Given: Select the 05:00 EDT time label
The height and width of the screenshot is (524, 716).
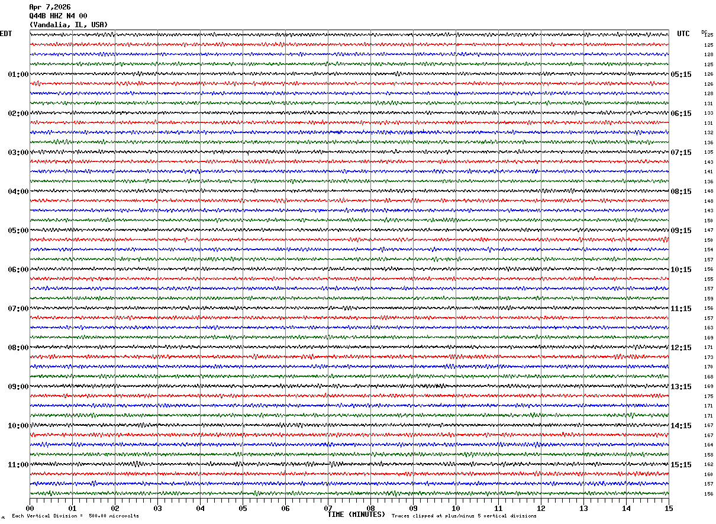Looking at the screenshot, I should [18, 231].
